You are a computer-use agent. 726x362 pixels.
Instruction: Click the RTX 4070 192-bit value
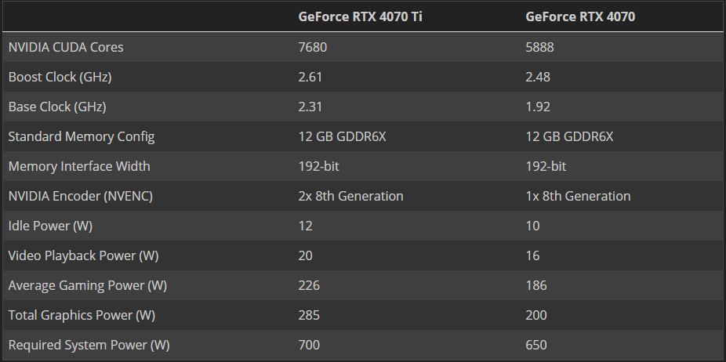[x=546, y=166]
